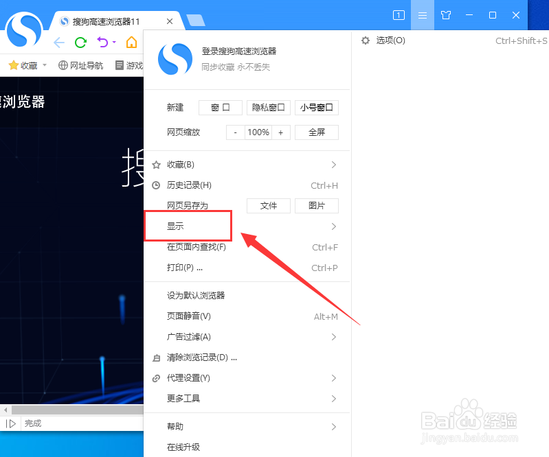
Task: Choose 设为默认浏览器
Action: [247, 296]
